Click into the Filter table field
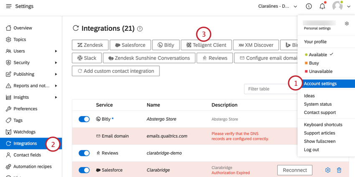 pyautogui.click(x=271, y=89)
